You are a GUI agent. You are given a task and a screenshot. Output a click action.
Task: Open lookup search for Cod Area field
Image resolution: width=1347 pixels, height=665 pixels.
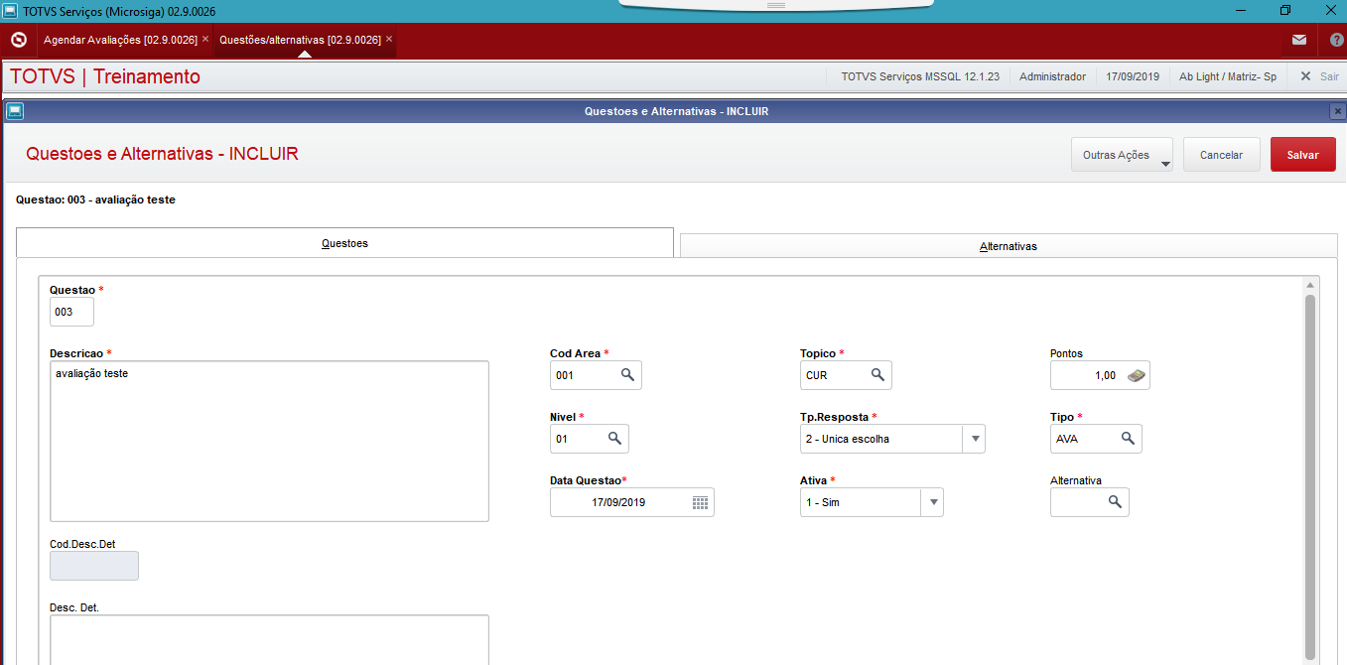click(627, 375)
